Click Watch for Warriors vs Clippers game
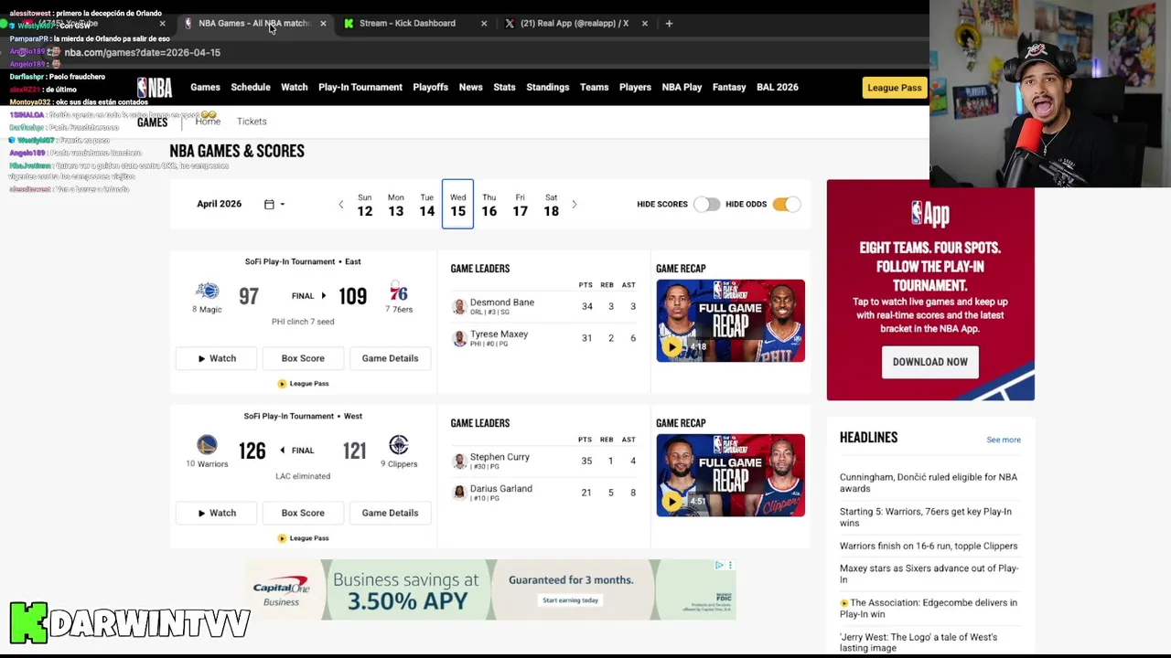 coord(217,514)
